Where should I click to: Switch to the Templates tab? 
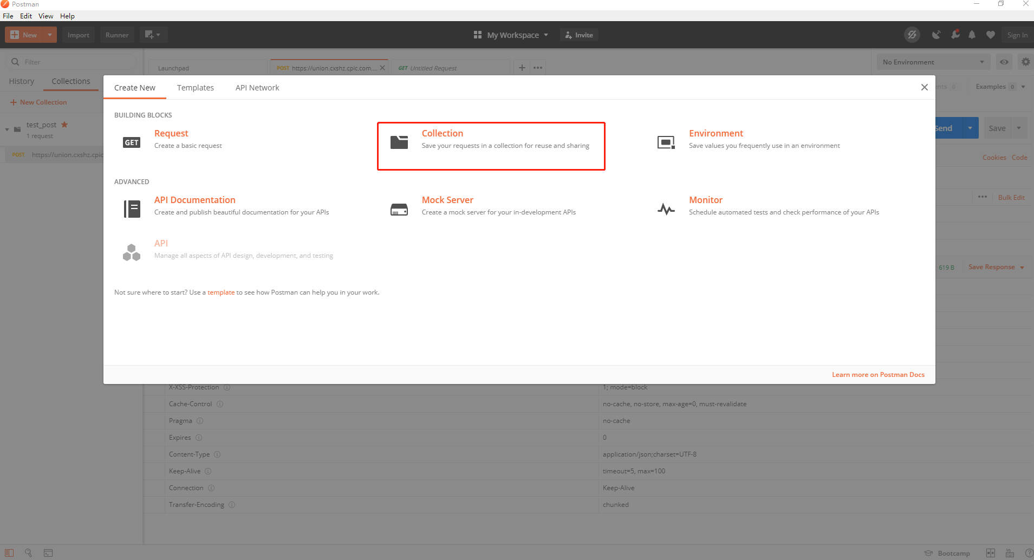(x=196, y=88)
